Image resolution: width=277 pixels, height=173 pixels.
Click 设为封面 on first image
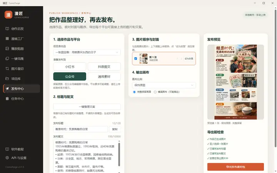(x=189, y=58)
